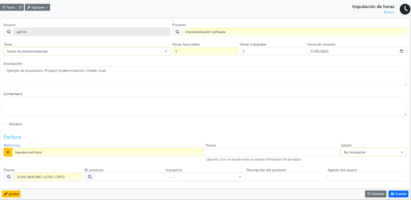Click the clock icon in header

pyautogui.click(x=405, y=9)
